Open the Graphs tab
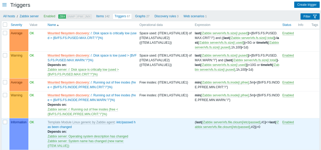 [x=142, y=16]
